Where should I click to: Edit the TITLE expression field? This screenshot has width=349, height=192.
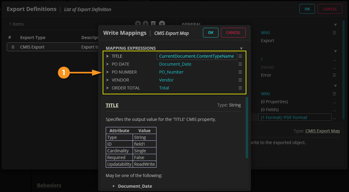(197, 56)
